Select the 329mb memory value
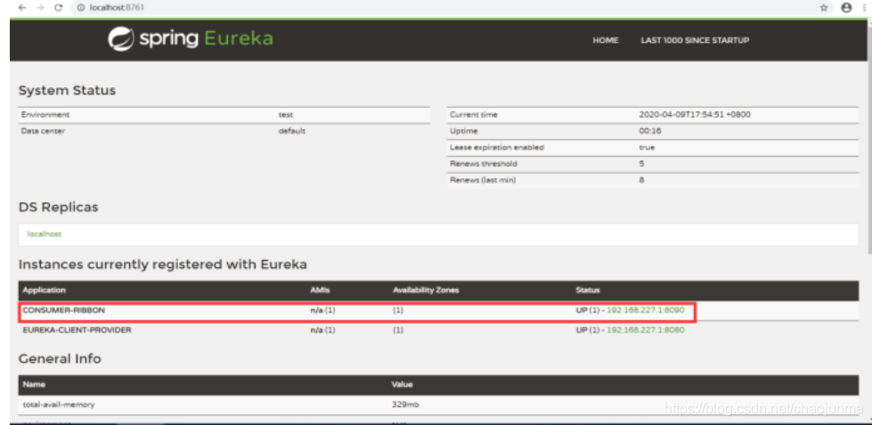This screenshot has width=872, height=425. [x=405, y=405]
